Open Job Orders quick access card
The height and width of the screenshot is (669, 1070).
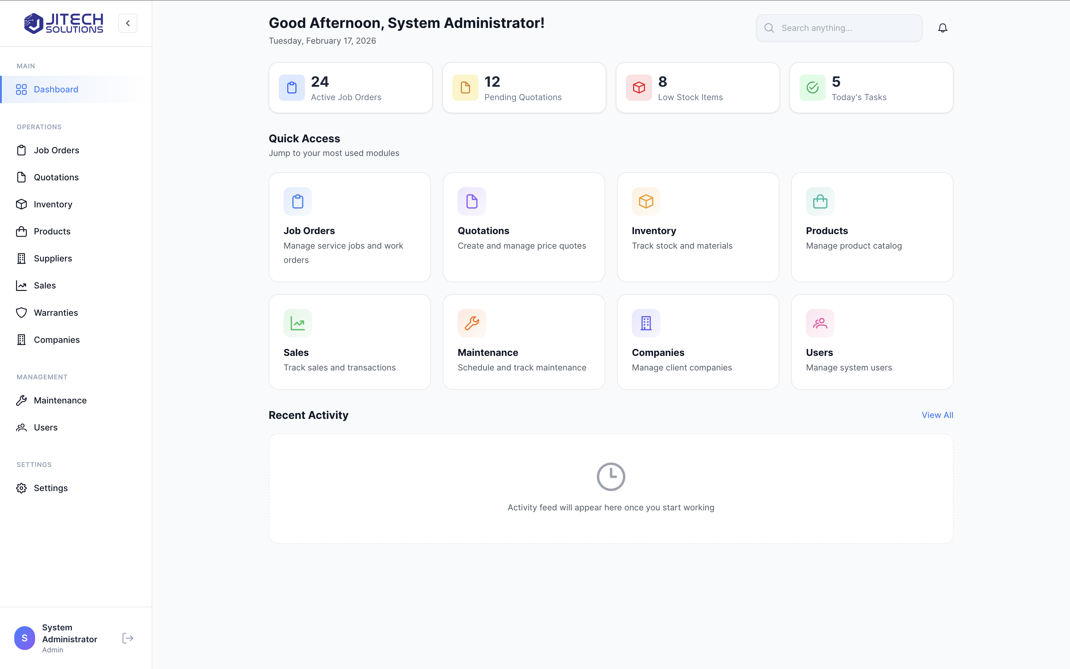(x=349, y=227)
